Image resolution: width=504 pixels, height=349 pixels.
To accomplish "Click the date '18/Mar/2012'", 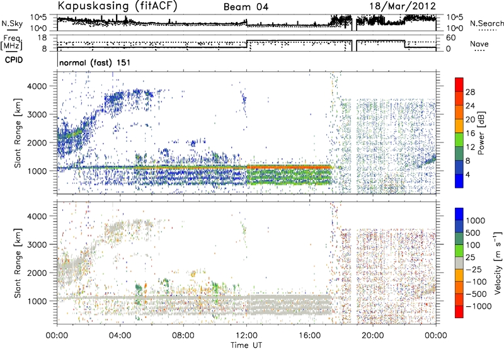I will tap(403, 6).
